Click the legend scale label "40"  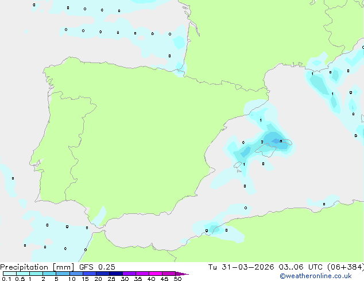(151, 279)
